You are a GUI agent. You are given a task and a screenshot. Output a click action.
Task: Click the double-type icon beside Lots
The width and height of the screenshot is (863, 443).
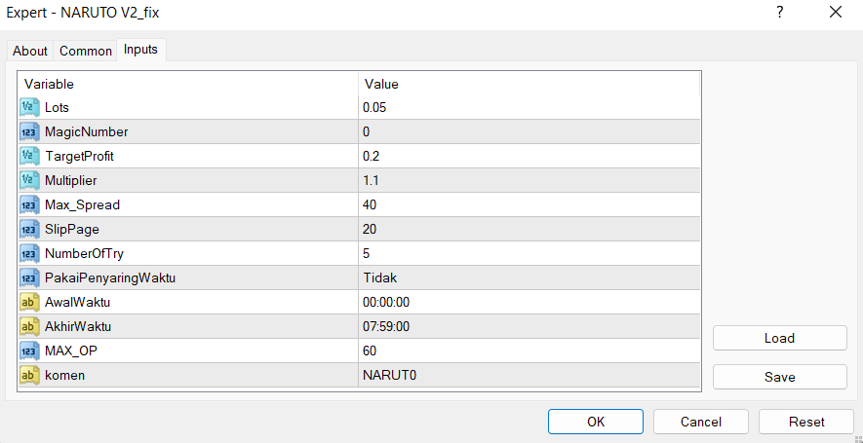[29, 107]
